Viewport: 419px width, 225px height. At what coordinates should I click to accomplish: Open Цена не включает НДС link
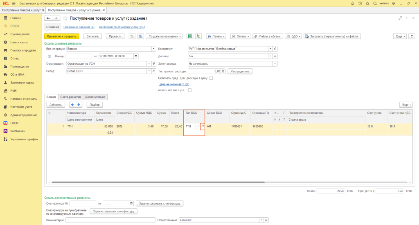tap(174, 84)
